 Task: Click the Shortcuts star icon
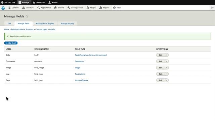[x=34, y=2]
